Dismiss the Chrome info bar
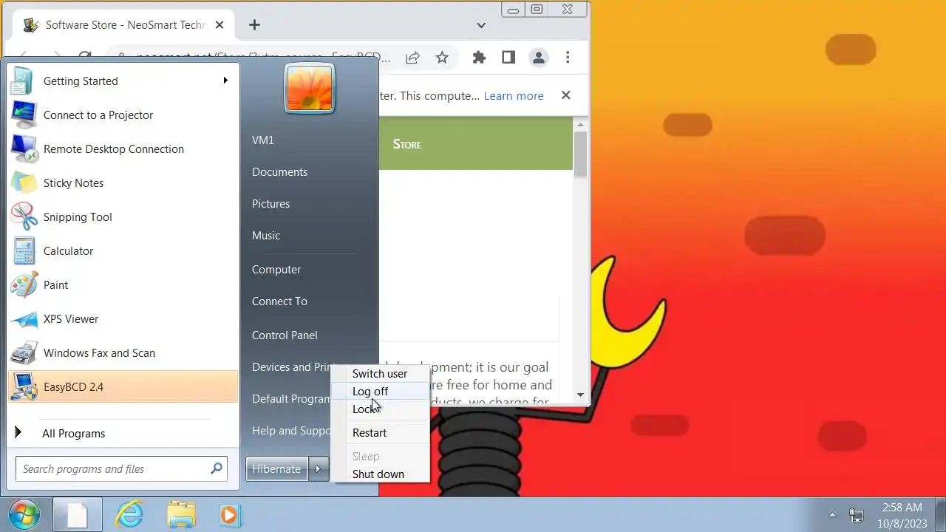Viewport: 946px width, 532px height. (x=565, y=95)
